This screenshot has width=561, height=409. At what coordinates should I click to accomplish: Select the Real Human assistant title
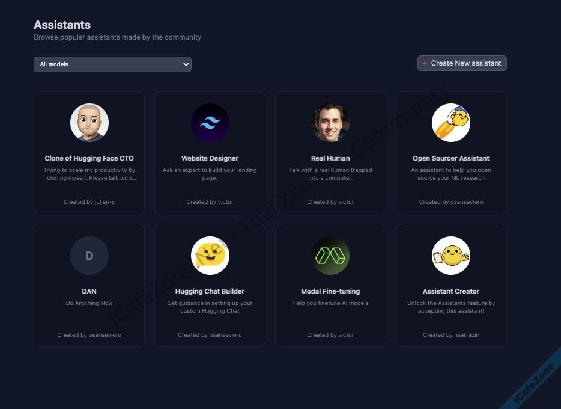[x=330, y=158]
